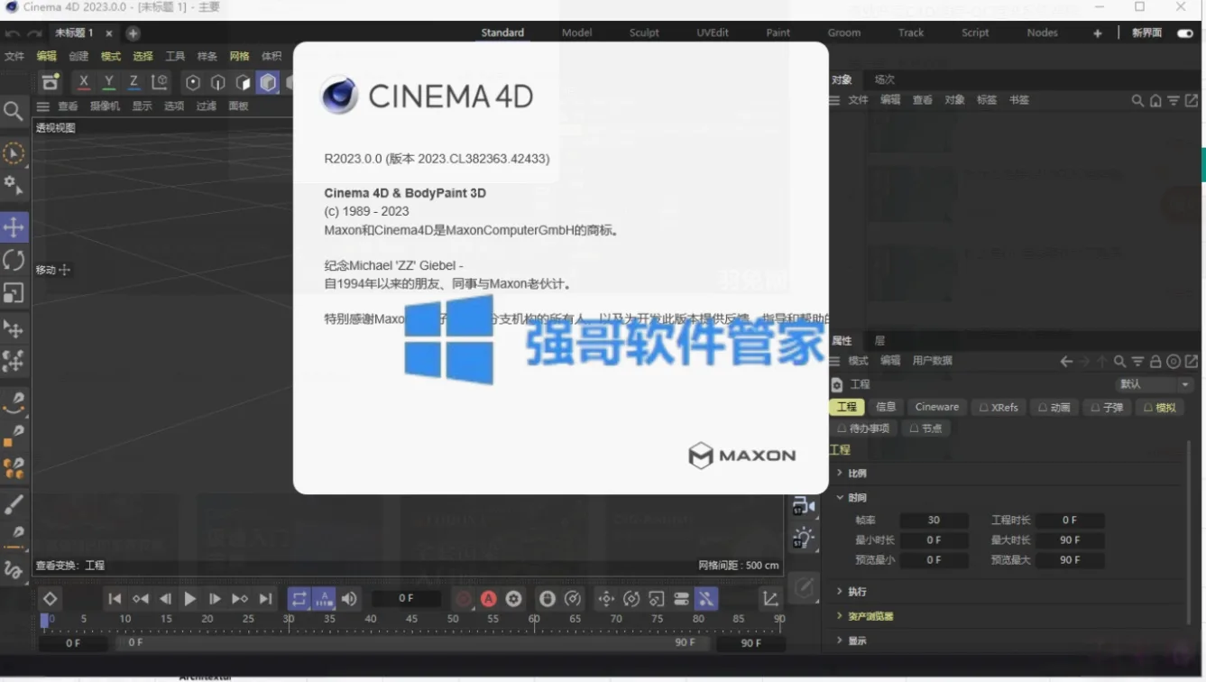Go to start of timeline
The image size is (1206, 682).
115,598
